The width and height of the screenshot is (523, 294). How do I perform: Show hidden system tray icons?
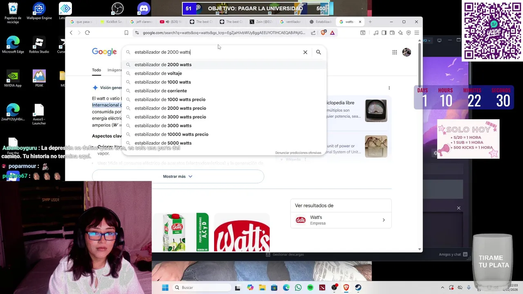click(443, 287)
